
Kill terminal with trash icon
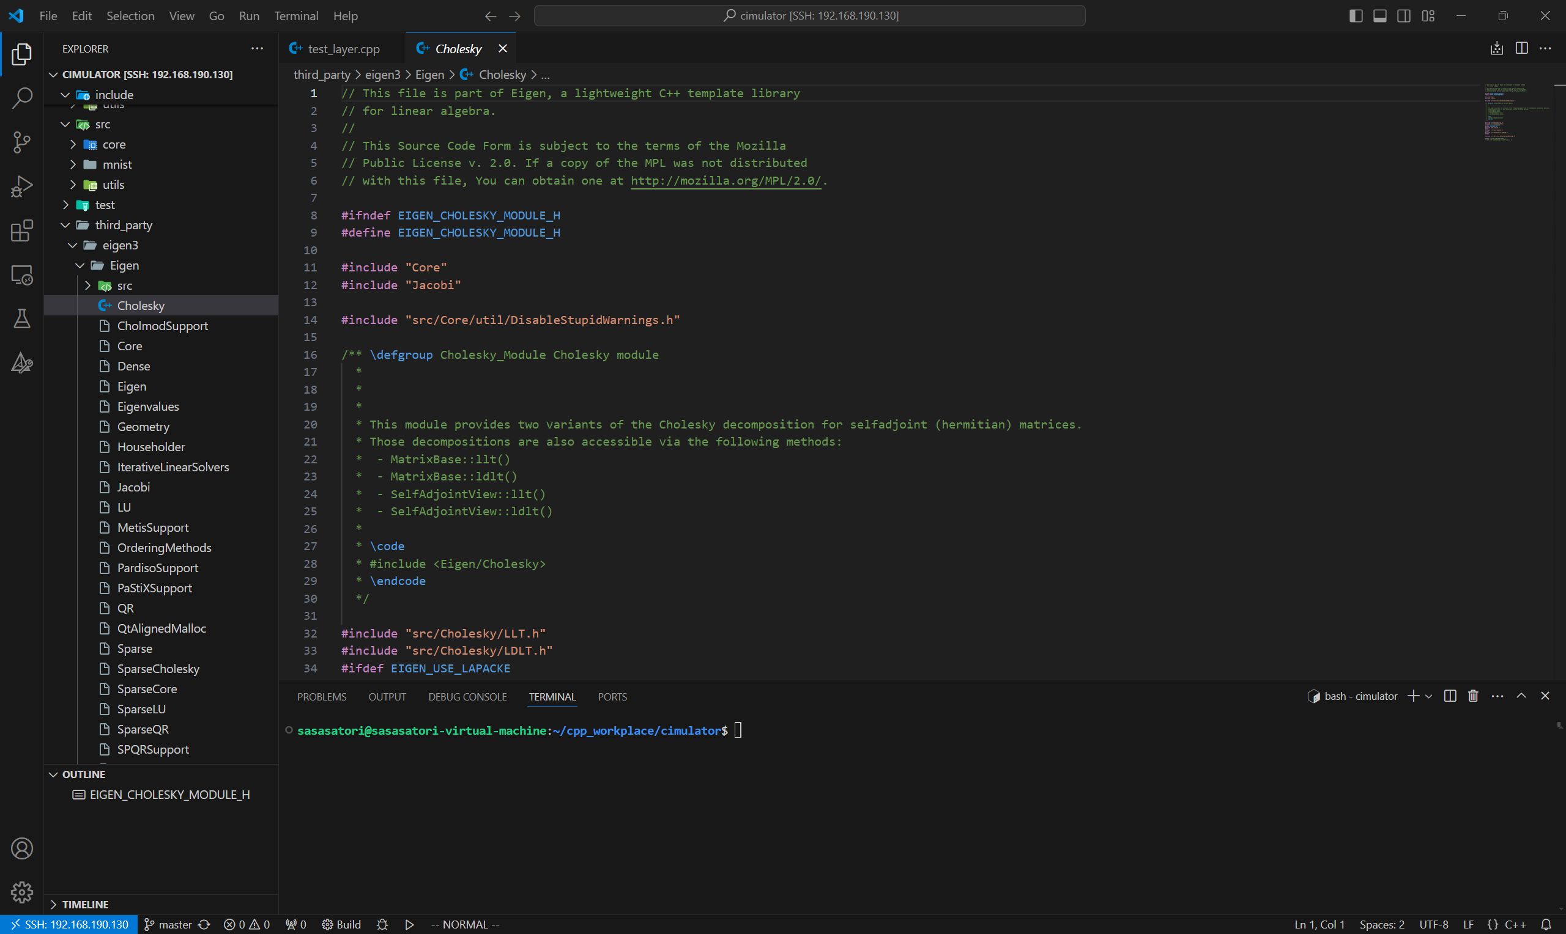pyautogui.click(x=1473, y=696)
